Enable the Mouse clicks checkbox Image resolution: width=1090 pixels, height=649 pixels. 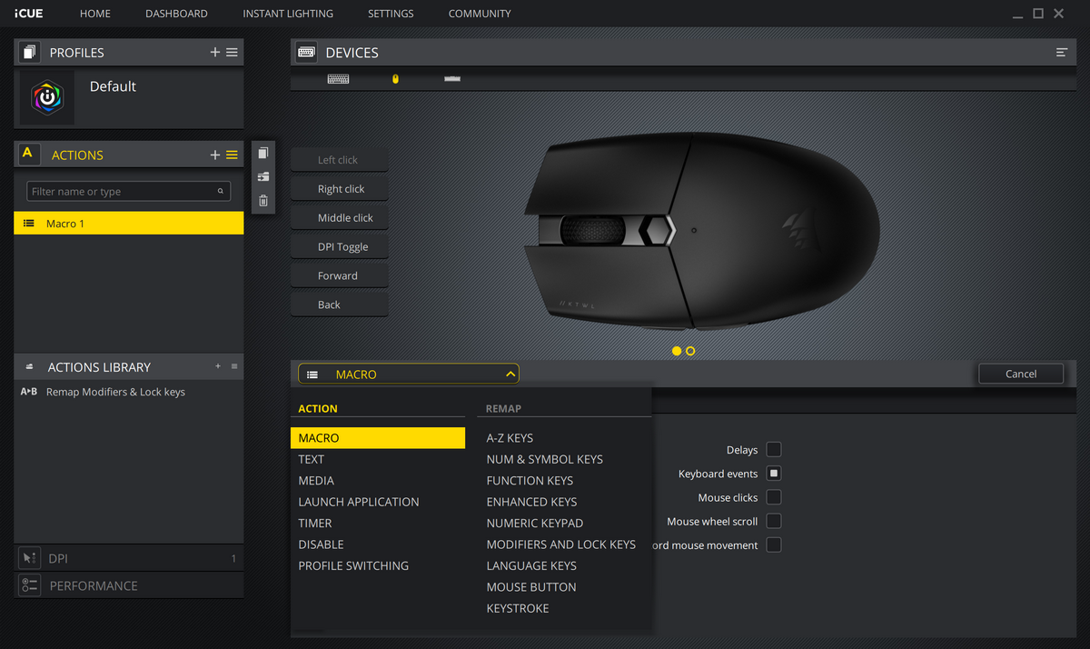774,497
